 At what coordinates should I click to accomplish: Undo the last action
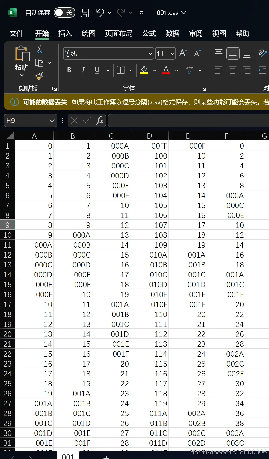tap(100, 13)
